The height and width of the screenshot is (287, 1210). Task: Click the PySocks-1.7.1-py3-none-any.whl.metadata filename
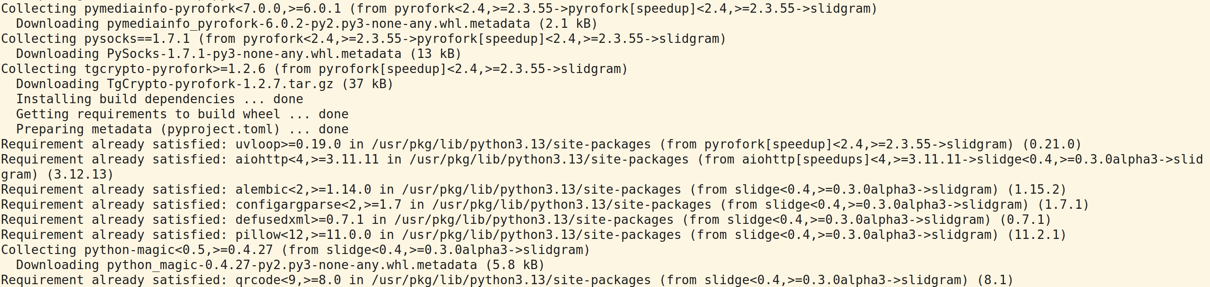tap(254, 54)
